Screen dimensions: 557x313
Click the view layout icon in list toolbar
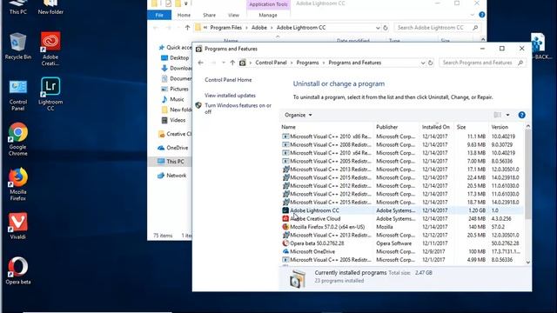click(x=497, y=115)
